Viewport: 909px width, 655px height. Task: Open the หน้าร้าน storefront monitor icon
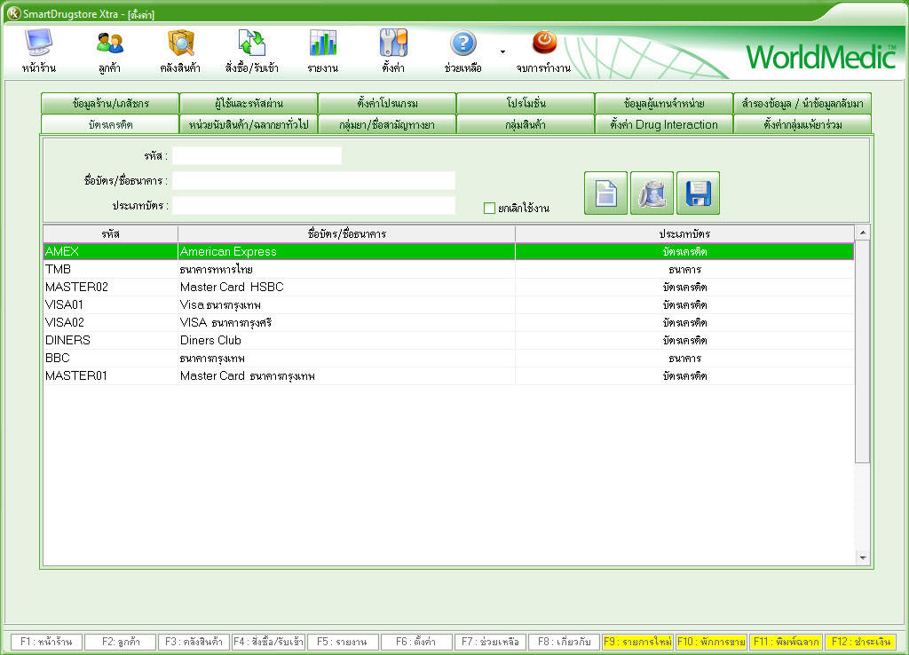38,43
